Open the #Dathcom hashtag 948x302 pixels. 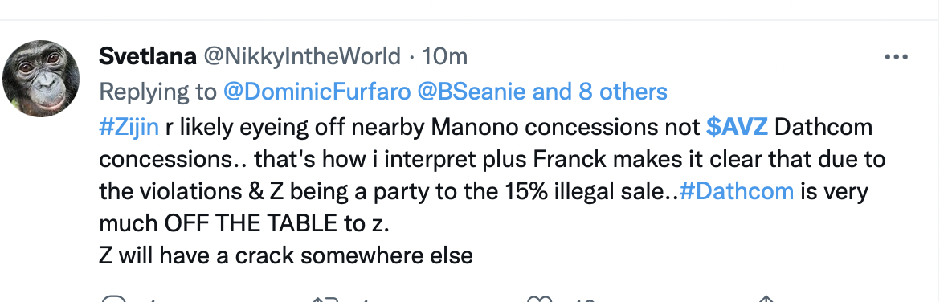click(737, 191)
